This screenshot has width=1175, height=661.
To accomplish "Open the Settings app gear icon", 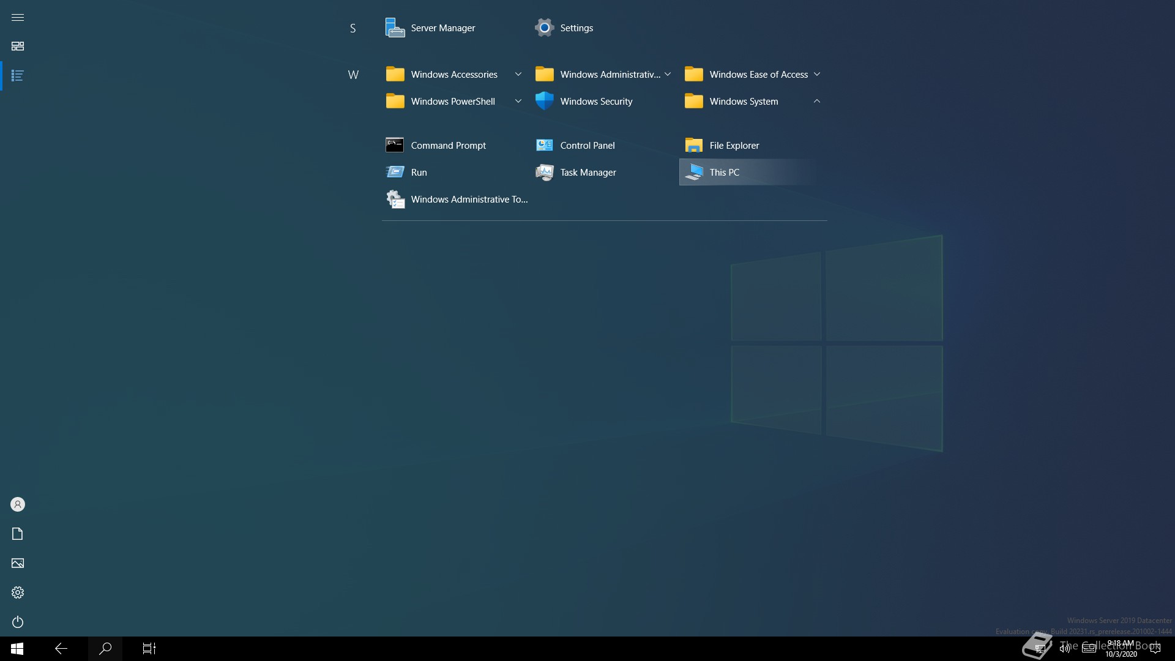I will pyautogui.click(x=544, y=28).
